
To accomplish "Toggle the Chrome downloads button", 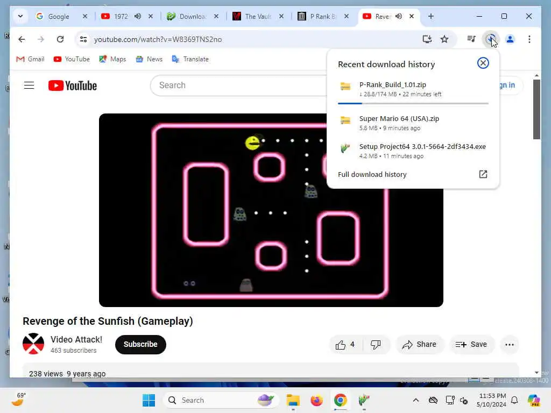I will pyautogui.click(x=491, y=39).
